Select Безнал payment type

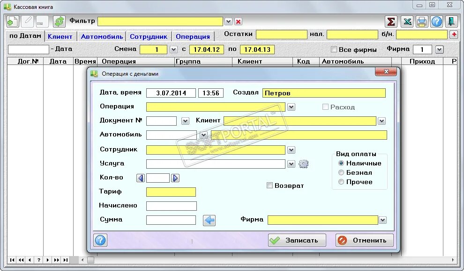tap(341, 172)
